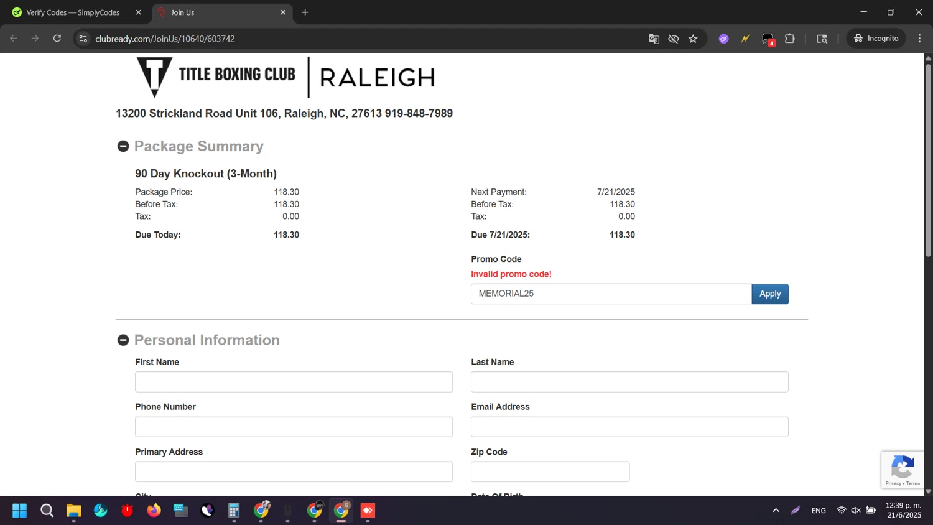Open the black round purple-leaf app in taskbar
933x525 pixels.
point(207,511)
